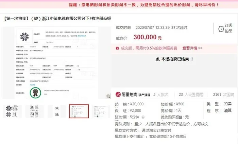
Task: Click the large trademark registration preview image
Action: (x=57, y=63)
